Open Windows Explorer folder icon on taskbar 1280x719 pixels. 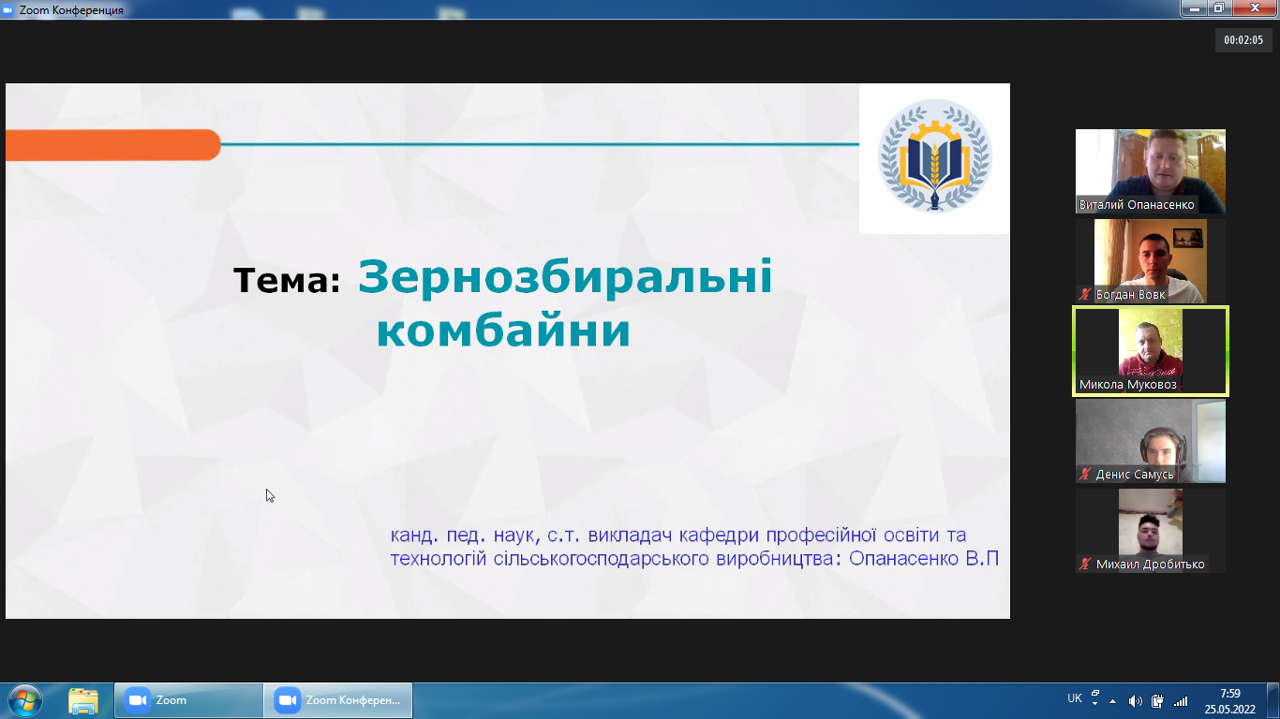tap(83, 700)
